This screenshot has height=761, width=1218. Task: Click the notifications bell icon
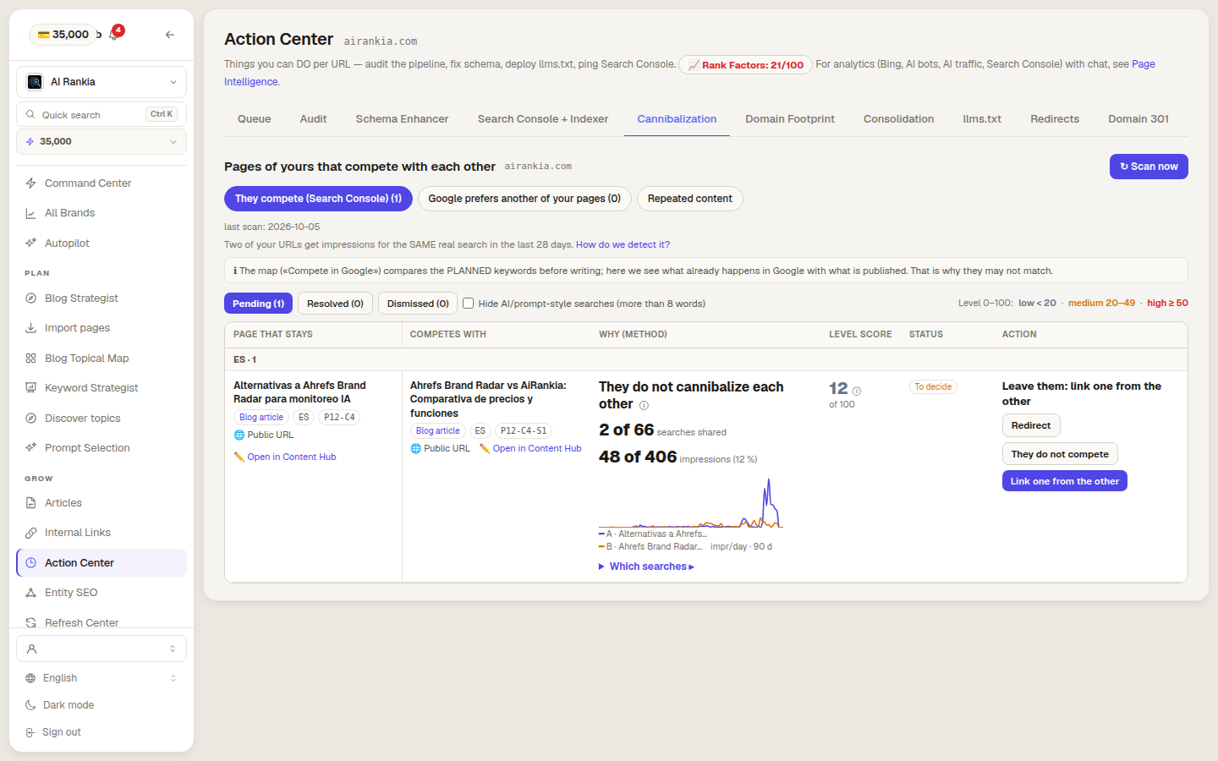tap(113, 35)
